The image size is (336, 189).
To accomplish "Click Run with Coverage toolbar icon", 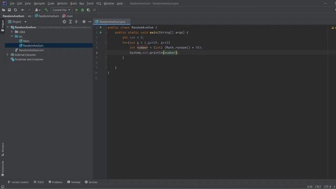I will coord(88,10).
